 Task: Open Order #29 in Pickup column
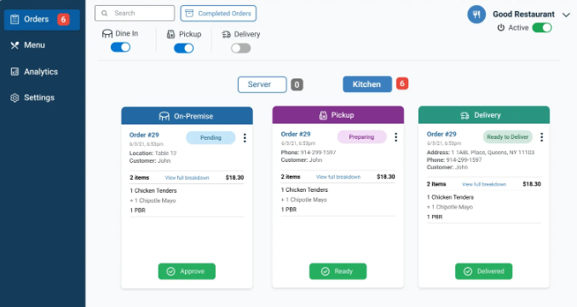296,135
